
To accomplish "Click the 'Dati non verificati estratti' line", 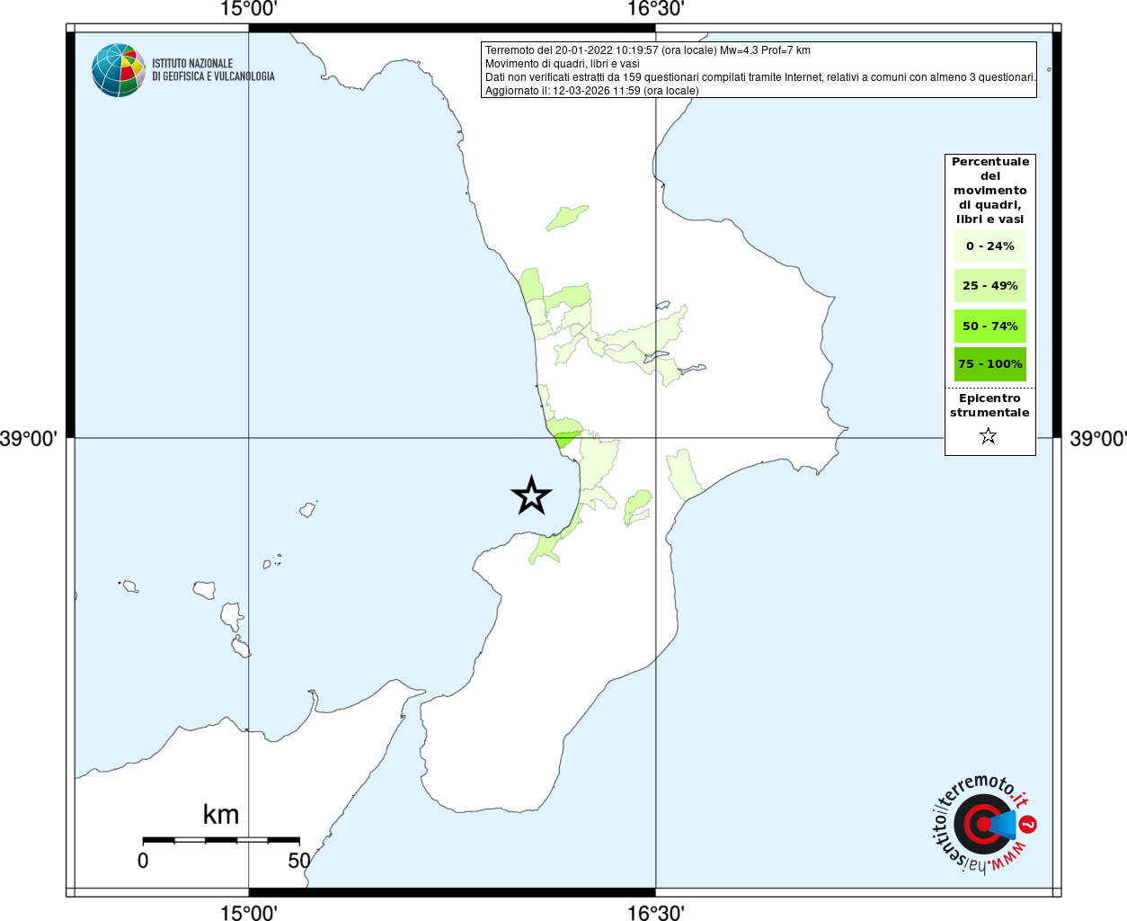I will pyautogui.click(x=760, y=77).
